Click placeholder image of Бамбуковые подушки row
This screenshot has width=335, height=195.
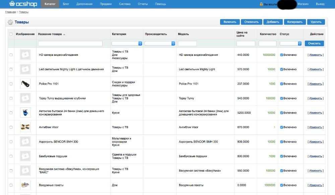click(25, 156)
